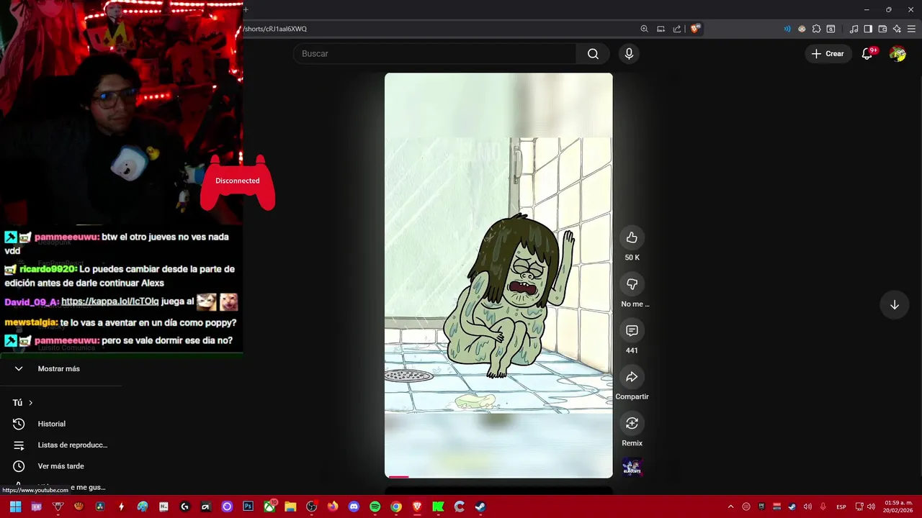This screenshot has height=518, width=922.
Task: Open the Xbox app on taskbar
Action: point(269,506)
